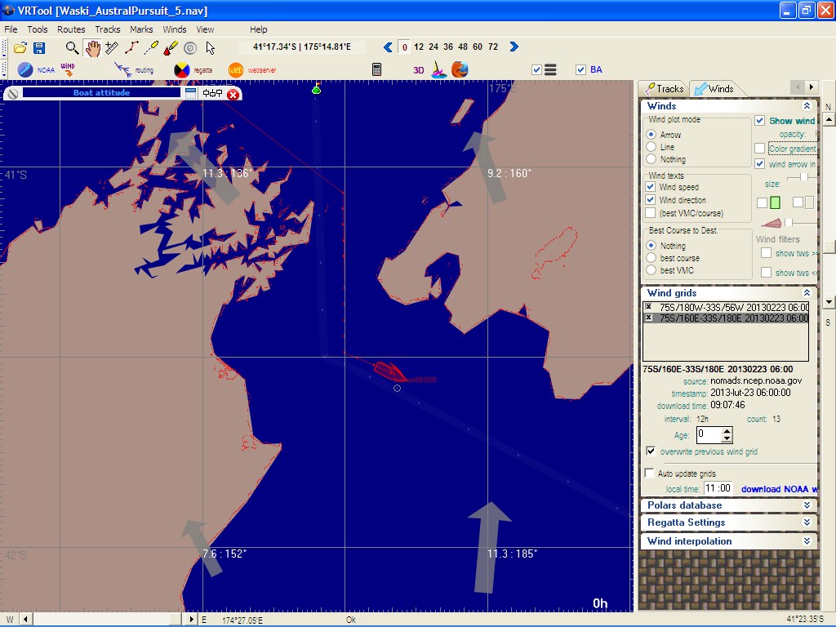
Task: Switch to 3D view
Action: click(418, 70)
